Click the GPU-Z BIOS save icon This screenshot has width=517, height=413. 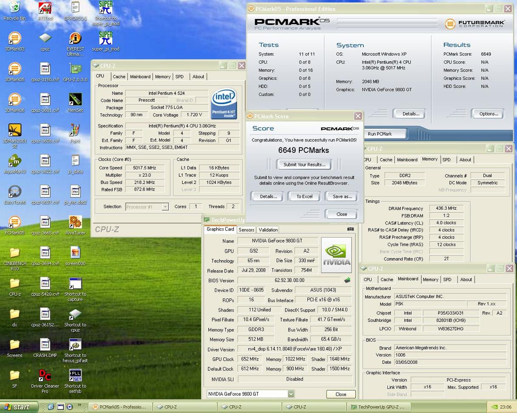coord(347,280)
